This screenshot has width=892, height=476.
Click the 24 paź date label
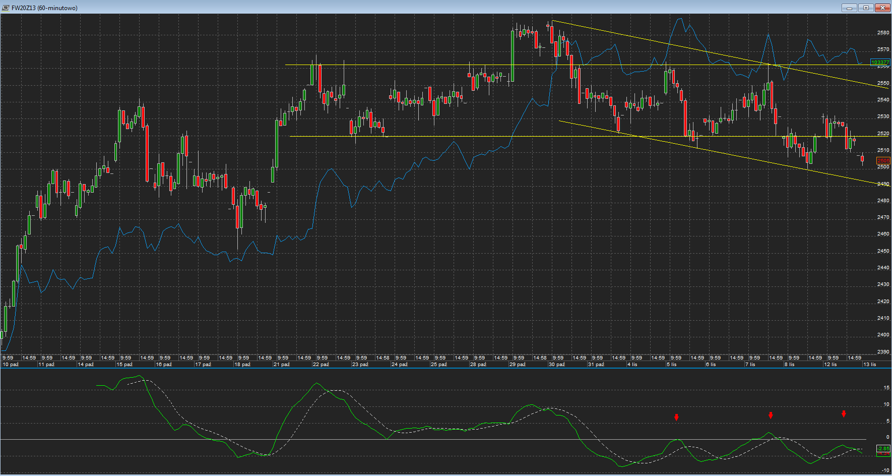[400, 365]
